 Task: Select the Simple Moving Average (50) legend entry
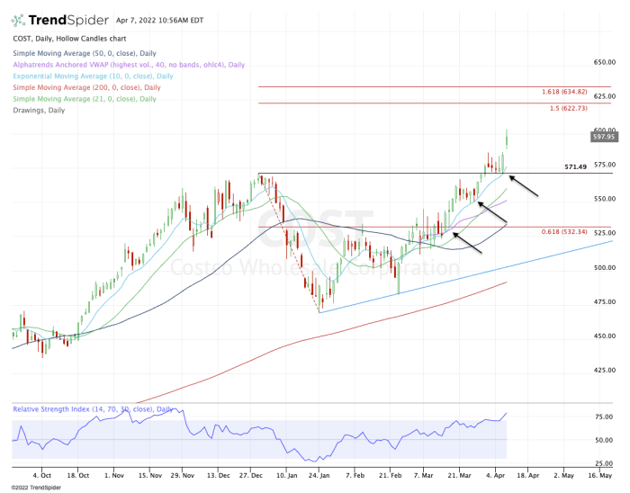coord(85,53)
